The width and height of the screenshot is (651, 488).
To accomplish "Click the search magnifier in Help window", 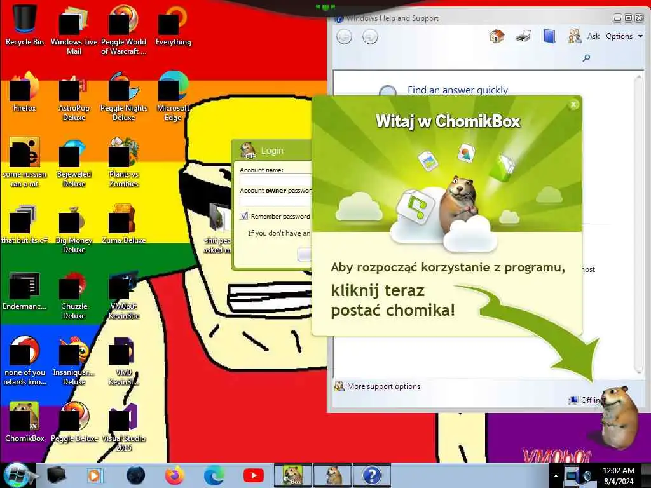I will (x=586, y=58).
